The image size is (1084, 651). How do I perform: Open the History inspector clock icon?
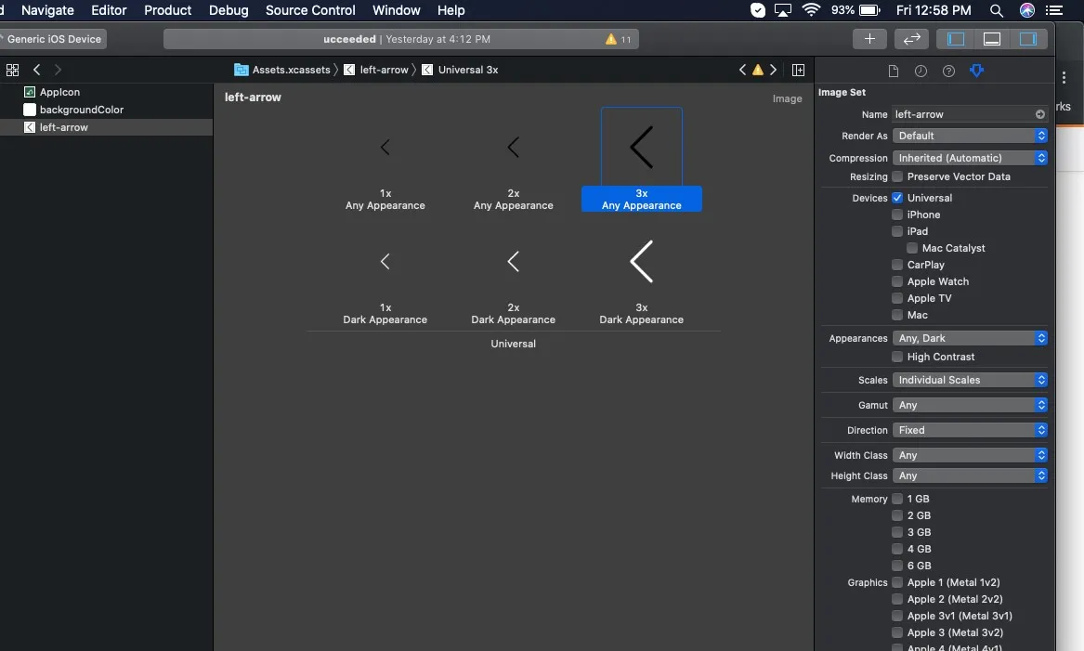(x=921, y=72)
